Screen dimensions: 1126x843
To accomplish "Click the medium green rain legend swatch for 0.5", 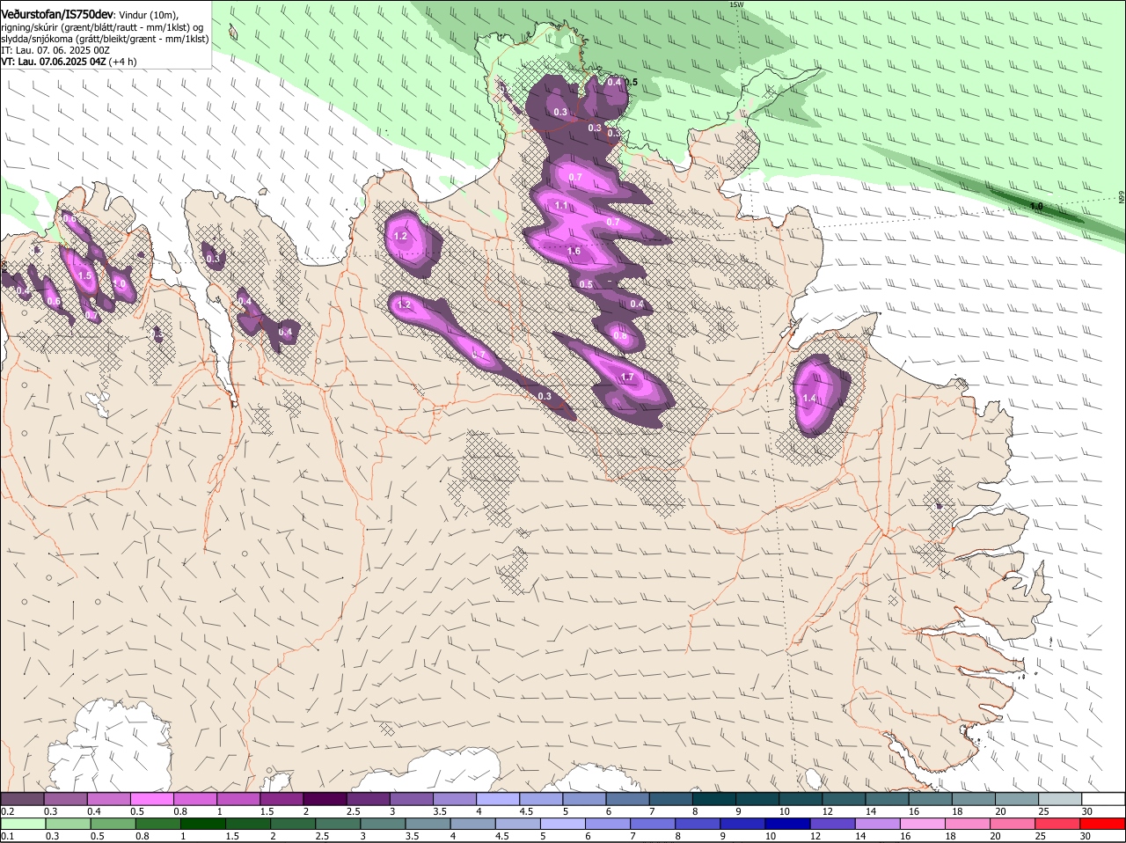I will coord(113,824).
